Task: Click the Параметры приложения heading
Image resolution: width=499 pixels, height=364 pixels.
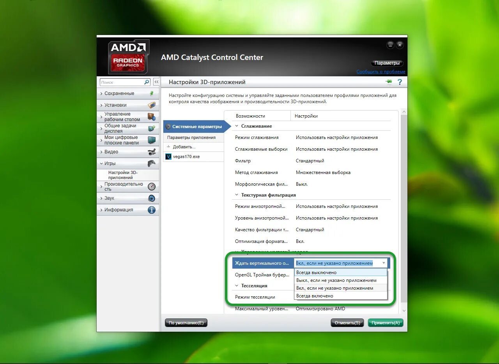Action: [x=191, y=137]
